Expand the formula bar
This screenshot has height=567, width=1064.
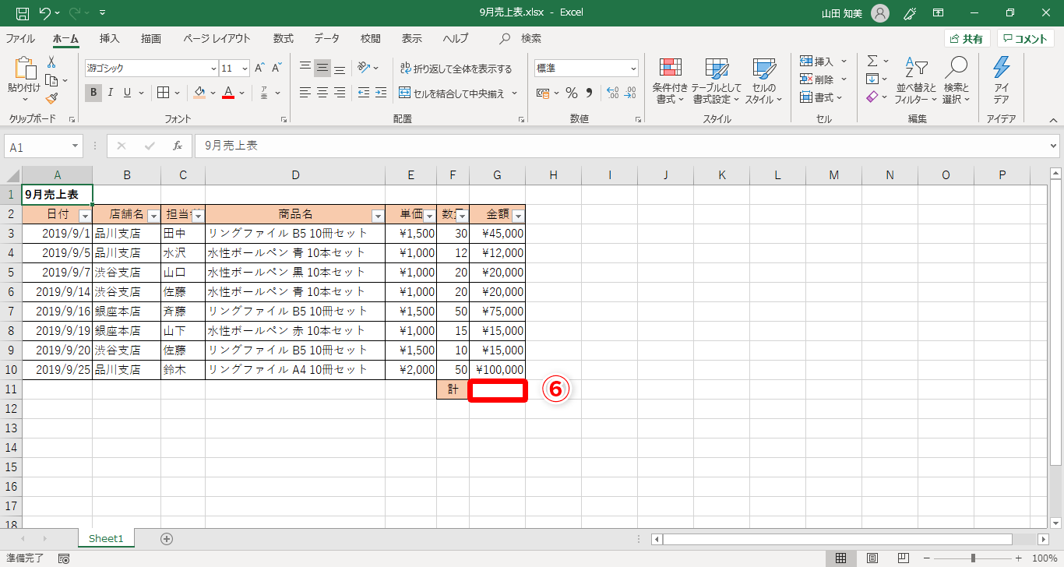pos(1054,146)
